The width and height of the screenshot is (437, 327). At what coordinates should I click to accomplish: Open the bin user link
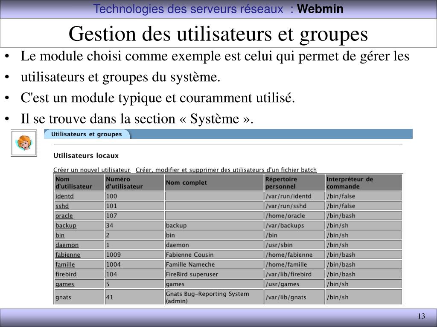60,235
